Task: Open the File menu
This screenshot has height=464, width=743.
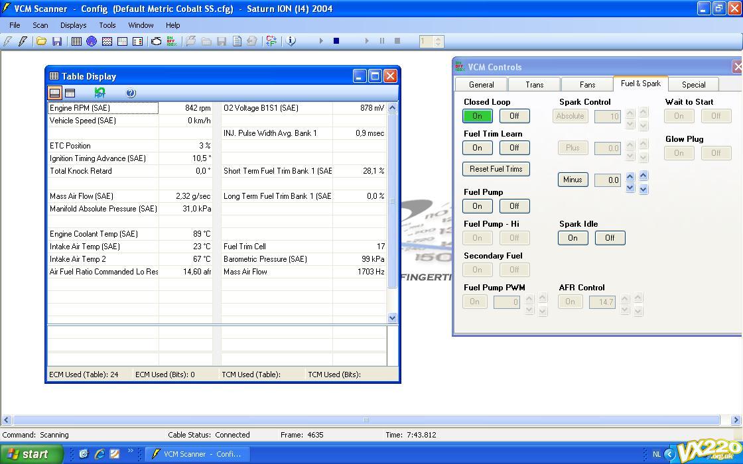Action: tap(15, 25)
